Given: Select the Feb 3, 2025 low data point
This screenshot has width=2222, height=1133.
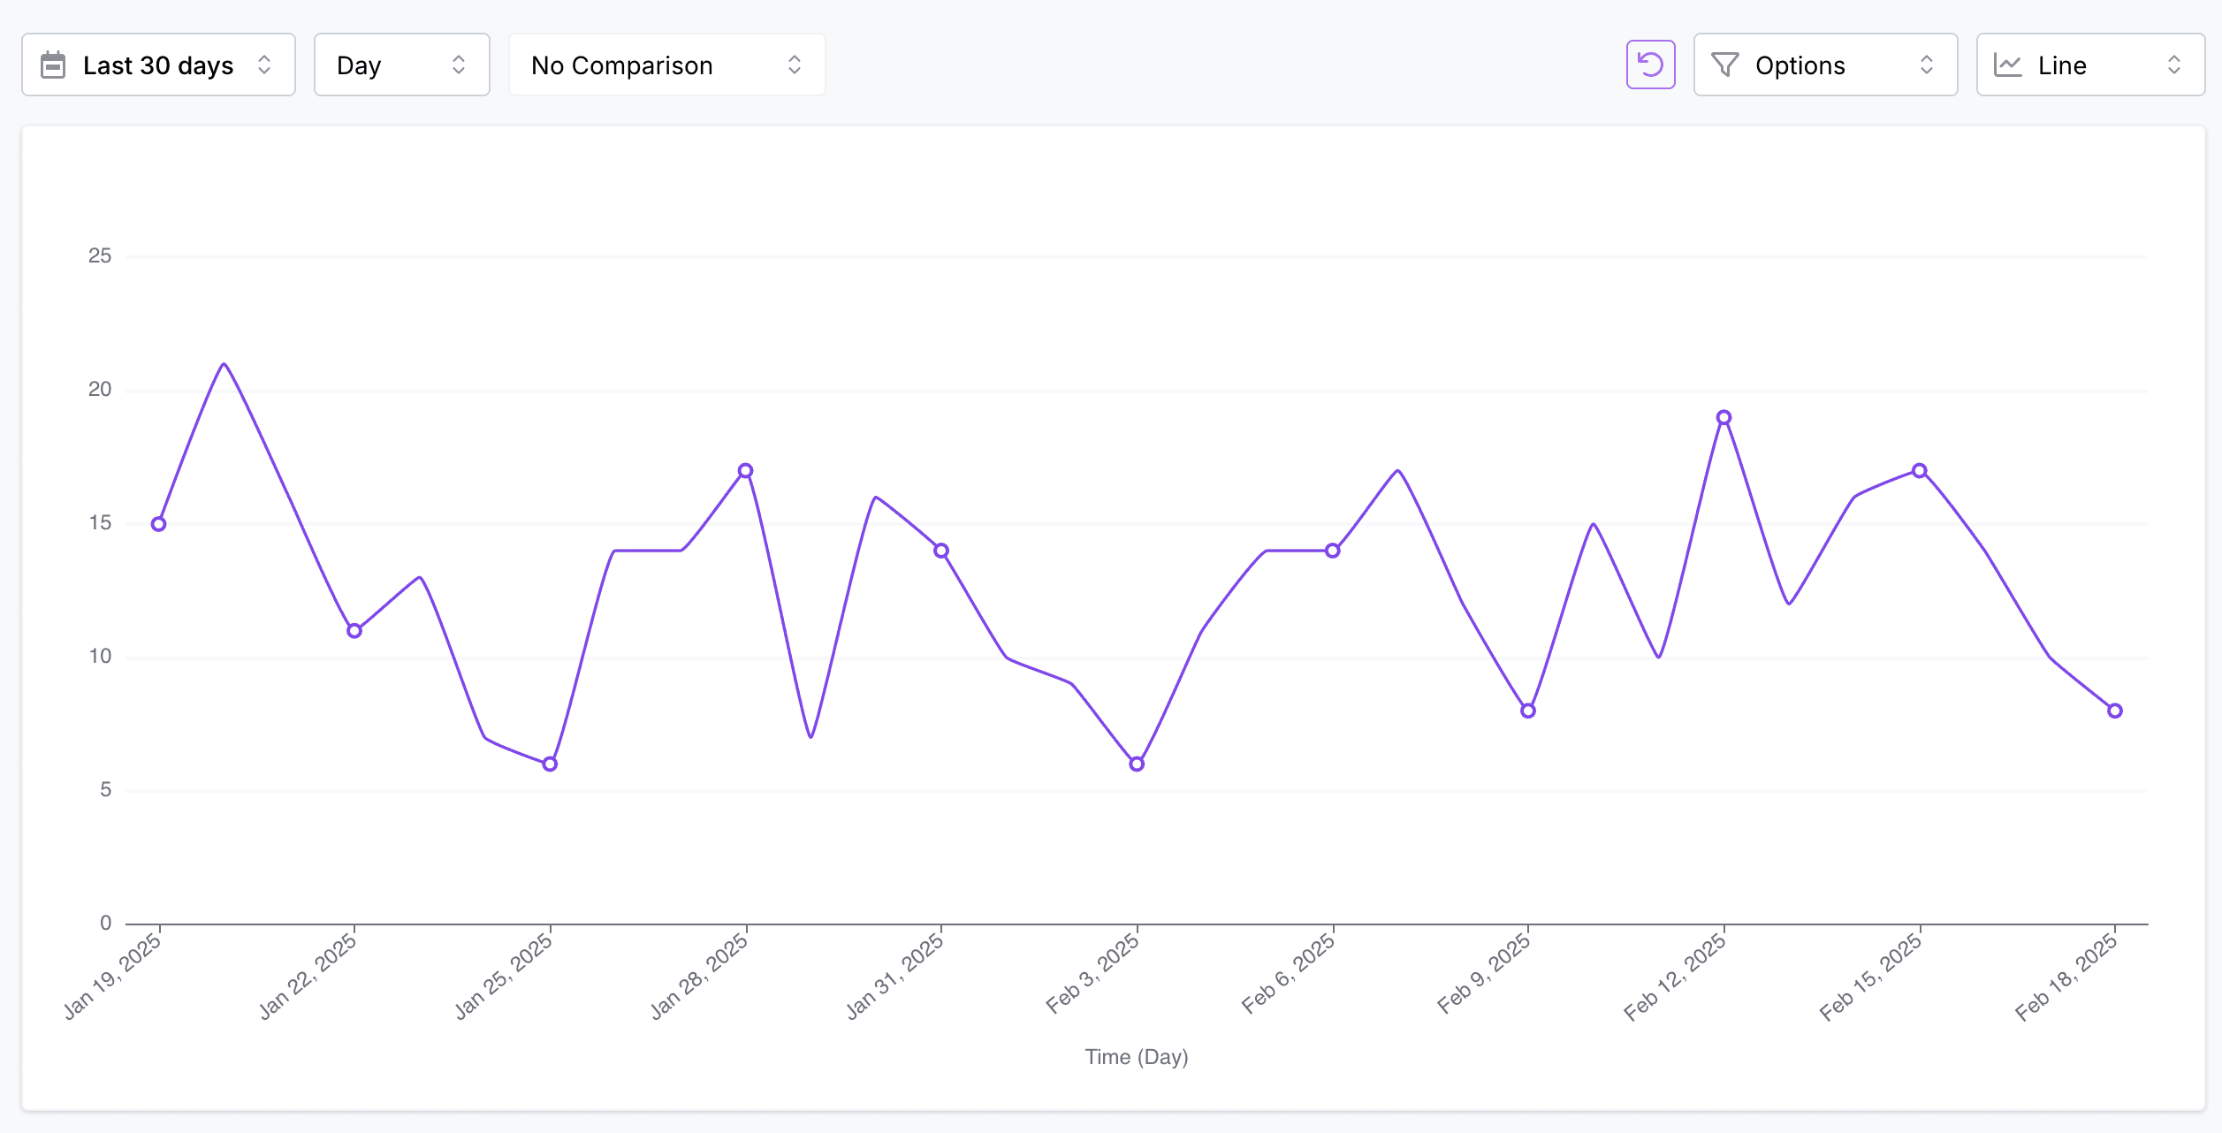Looking at the screenshot, I should click(x=1137, y=764).
